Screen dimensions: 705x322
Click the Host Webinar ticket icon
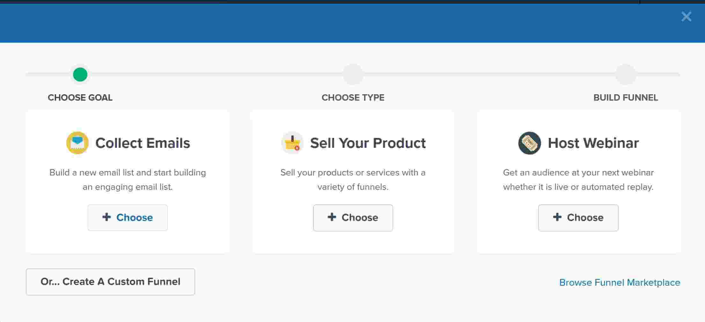pyautogui.click(x=530, y=143)
